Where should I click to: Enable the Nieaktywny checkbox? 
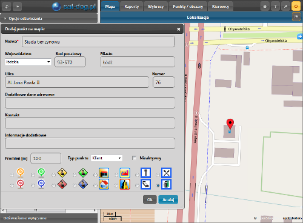coord(135,158)
